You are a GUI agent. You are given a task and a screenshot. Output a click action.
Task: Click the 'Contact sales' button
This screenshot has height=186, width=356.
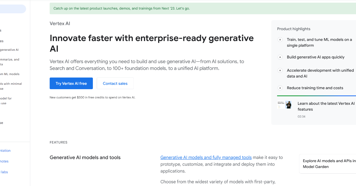tap(115, 83)
